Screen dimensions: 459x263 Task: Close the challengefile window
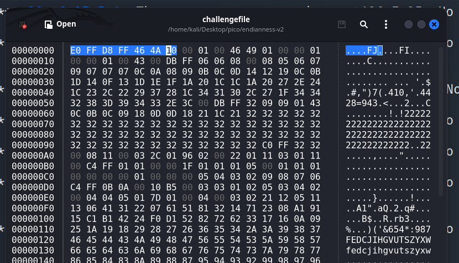click(x=434, y=24)
